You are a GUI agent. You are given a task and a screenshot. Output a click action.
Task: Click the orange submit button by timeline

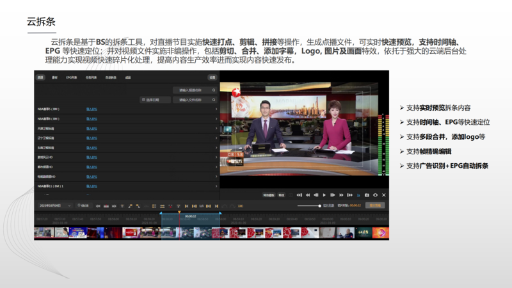point(375,205)
